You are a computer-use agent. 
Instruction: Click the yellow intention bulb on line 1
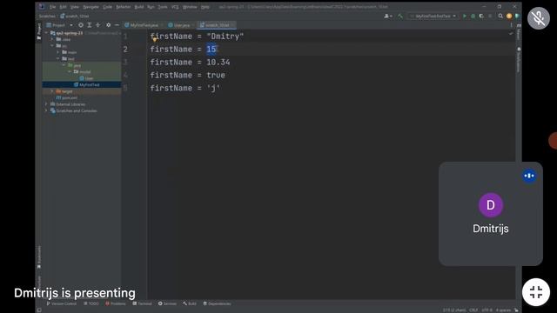point(155,40)
